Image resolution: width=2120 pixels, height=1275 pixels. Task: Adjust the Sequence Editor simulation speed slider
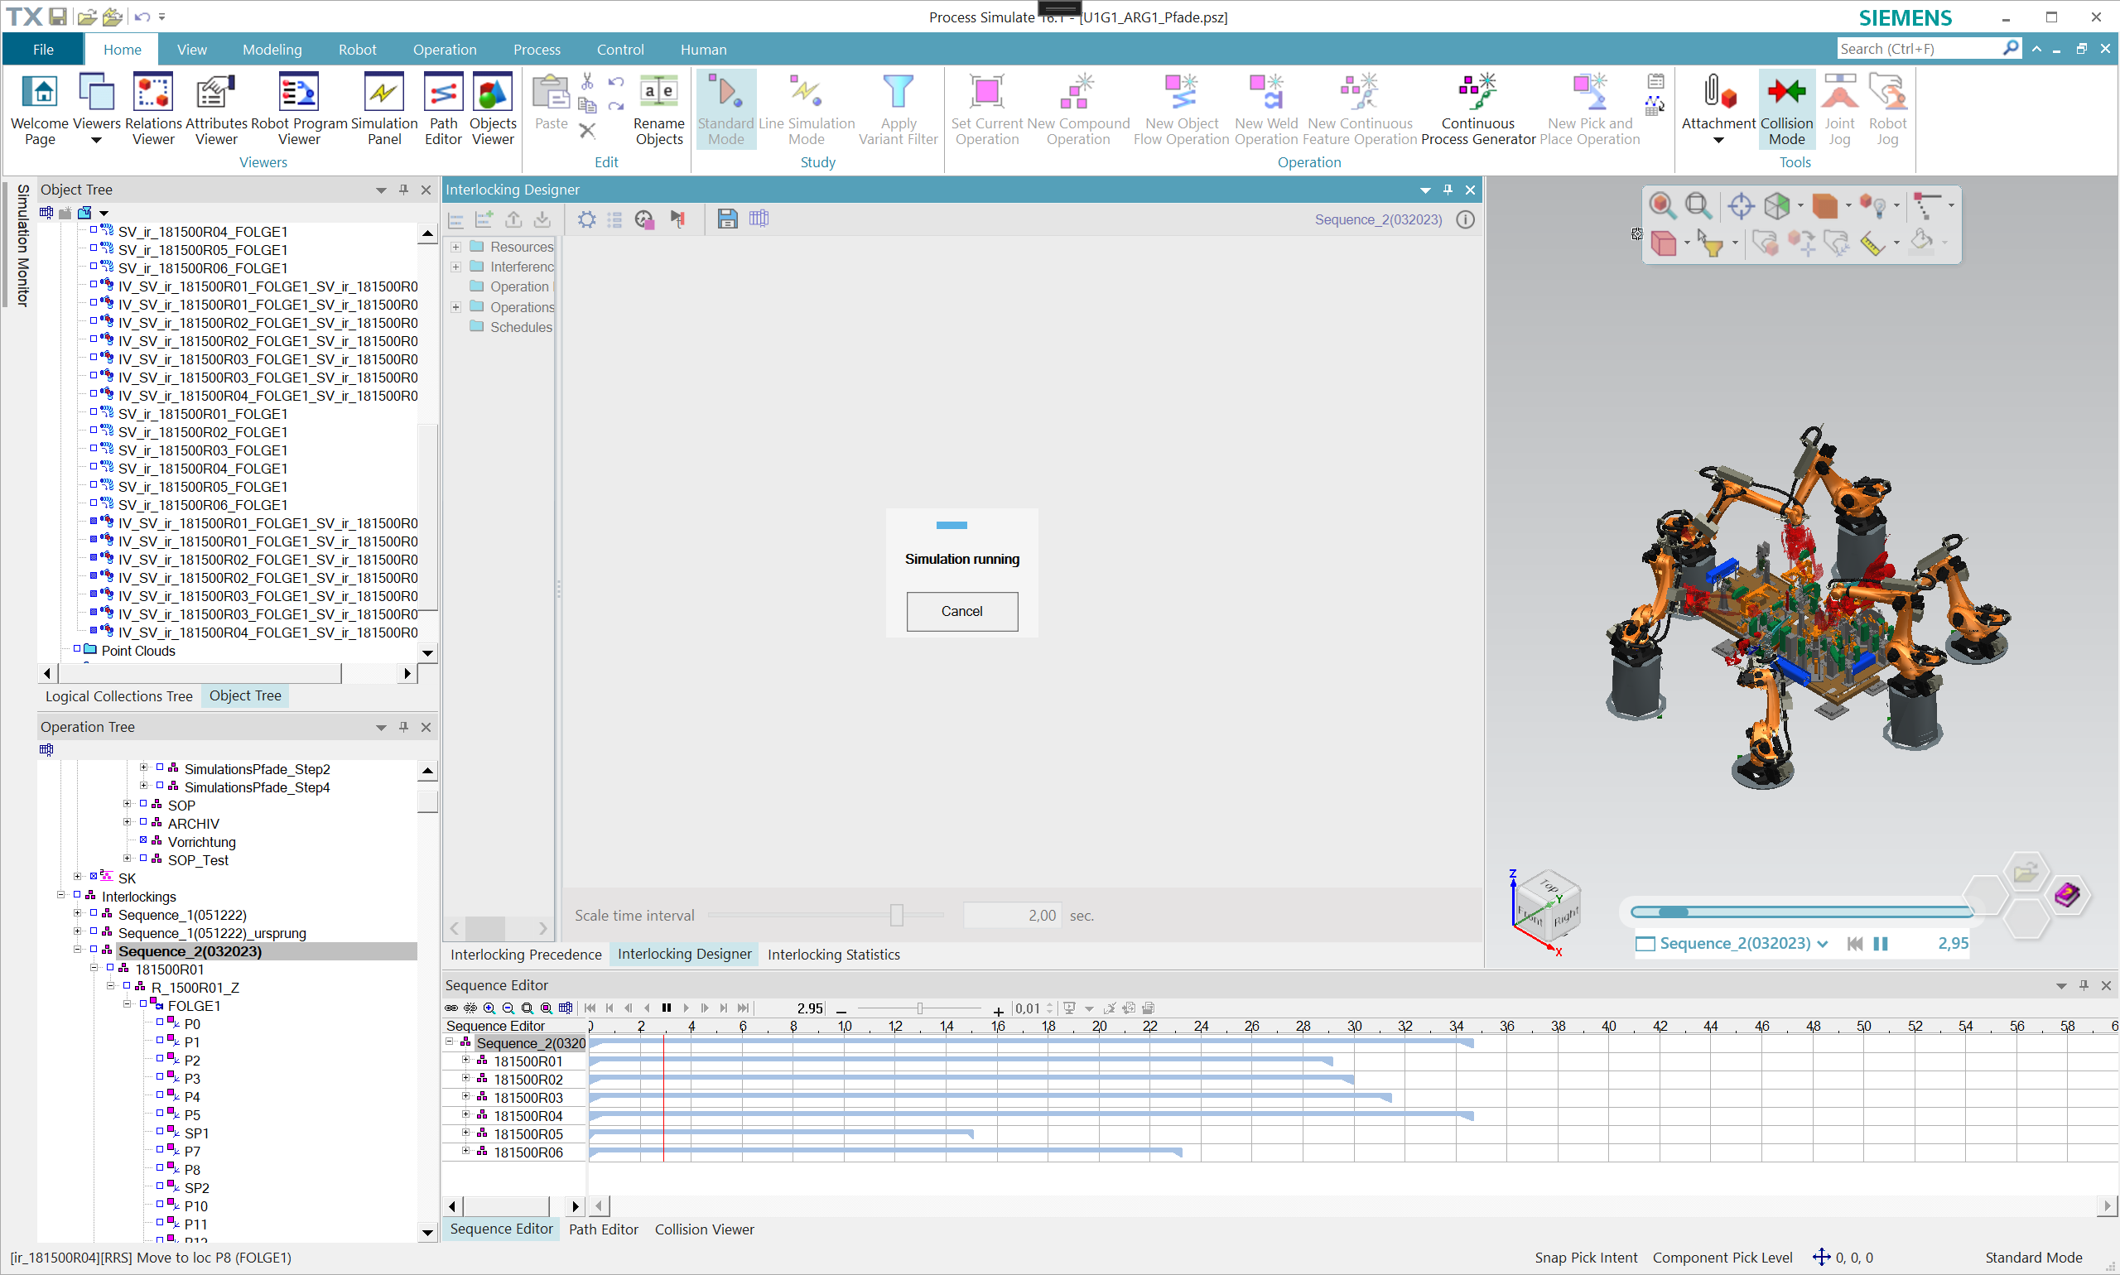pyautogui.click(x=919, y=1008)
